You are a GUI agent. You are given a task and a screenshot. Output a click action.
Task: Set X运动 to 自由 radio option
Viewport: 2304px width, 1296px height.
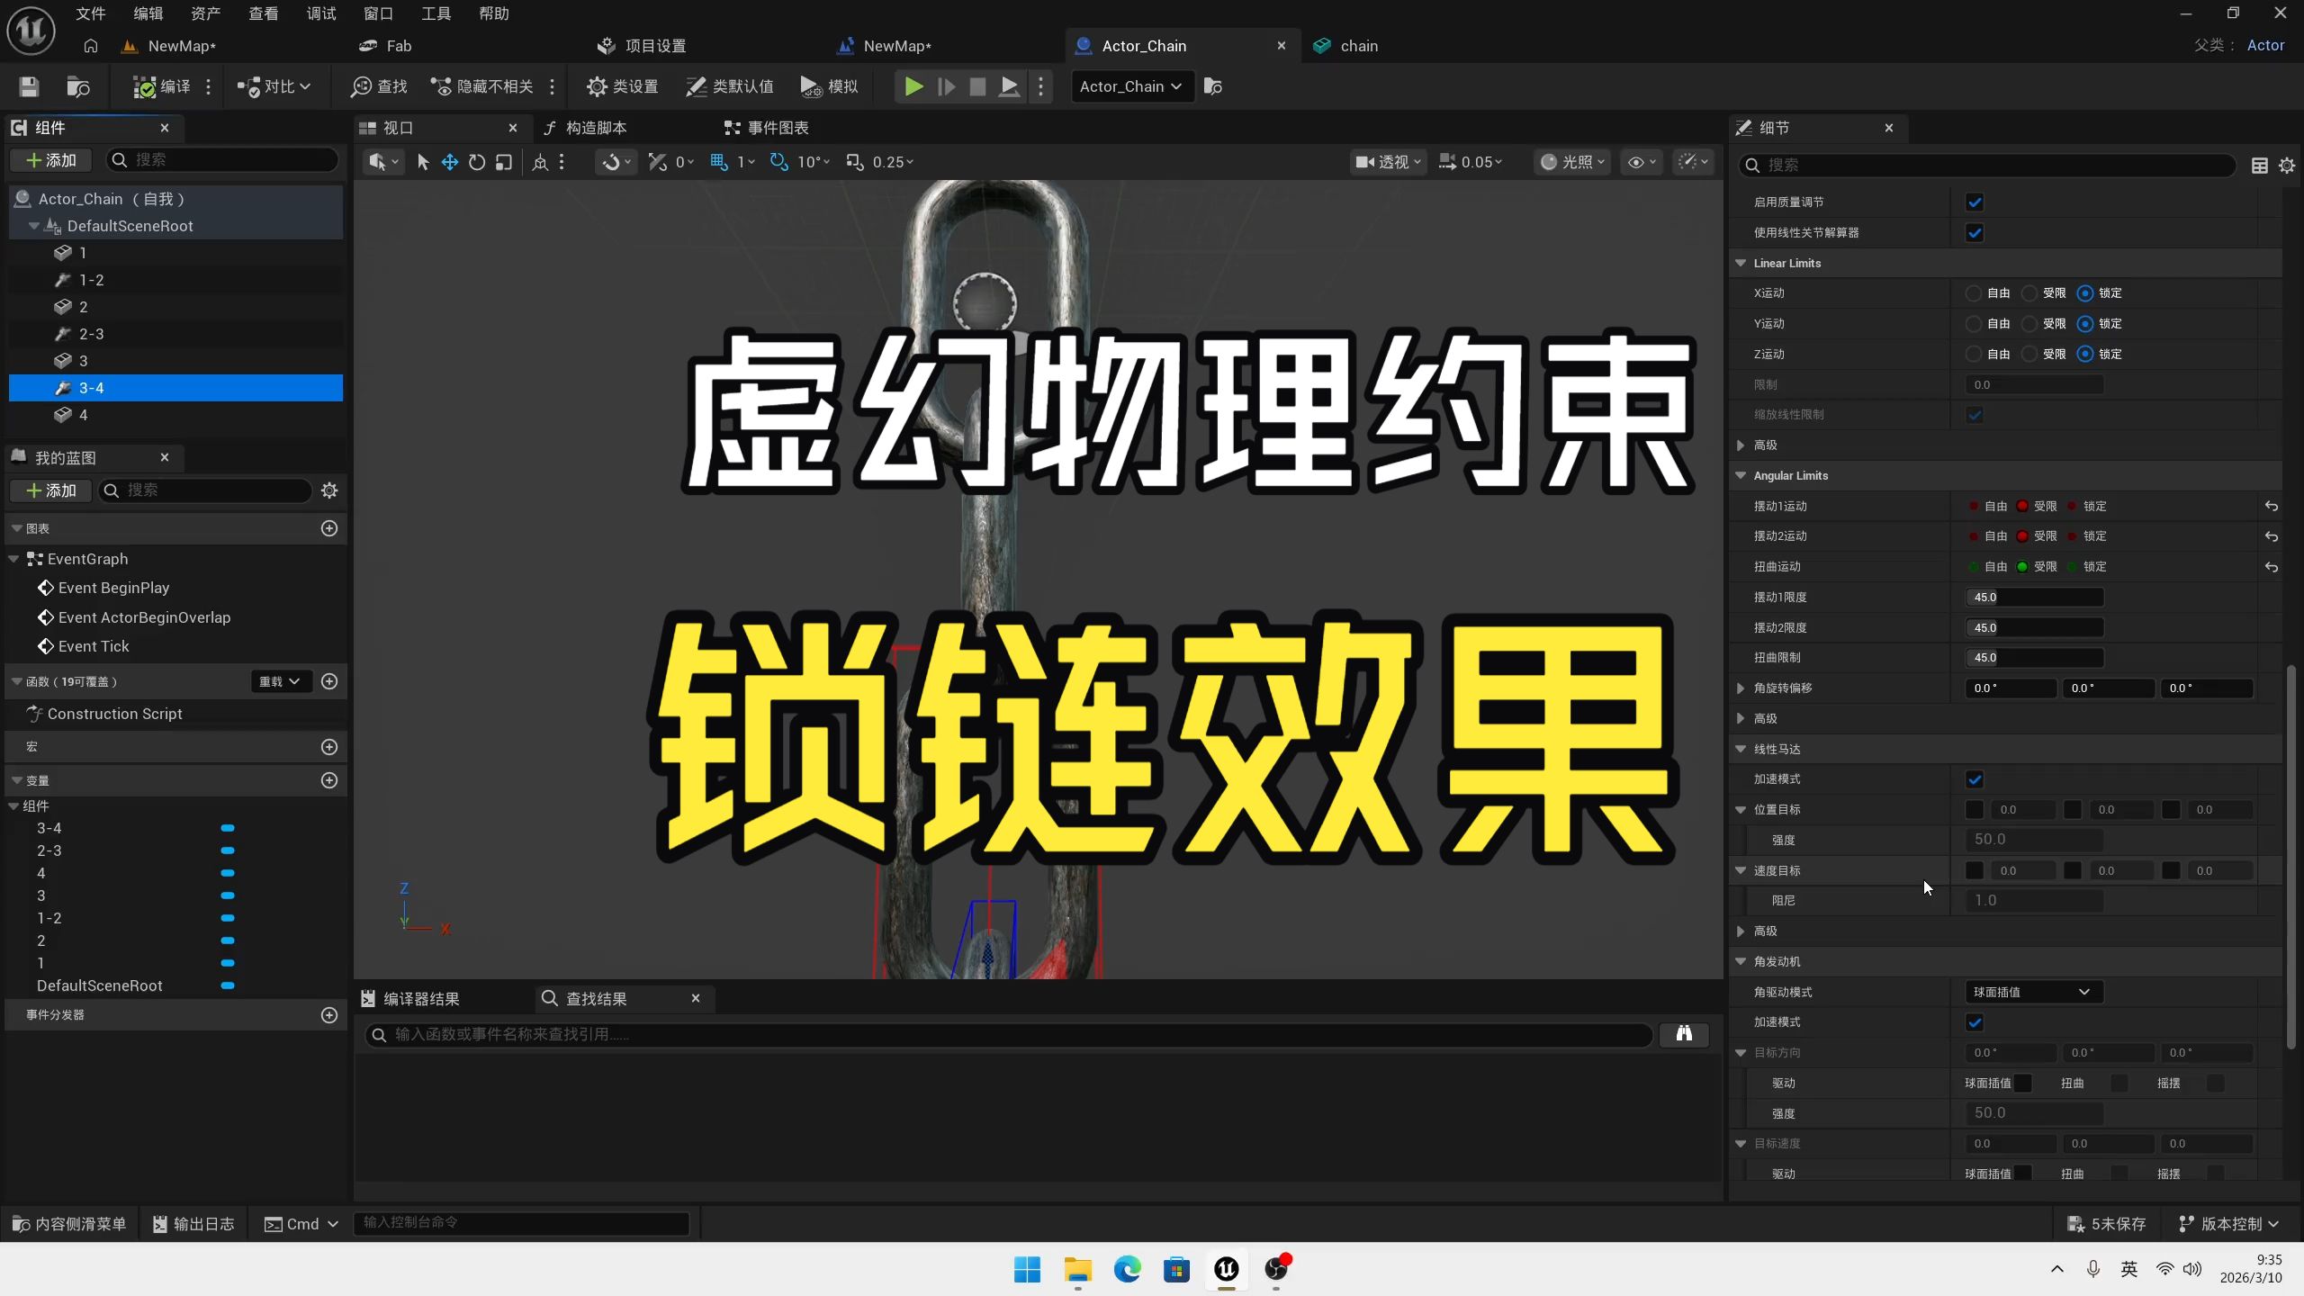coord(1974,293)
